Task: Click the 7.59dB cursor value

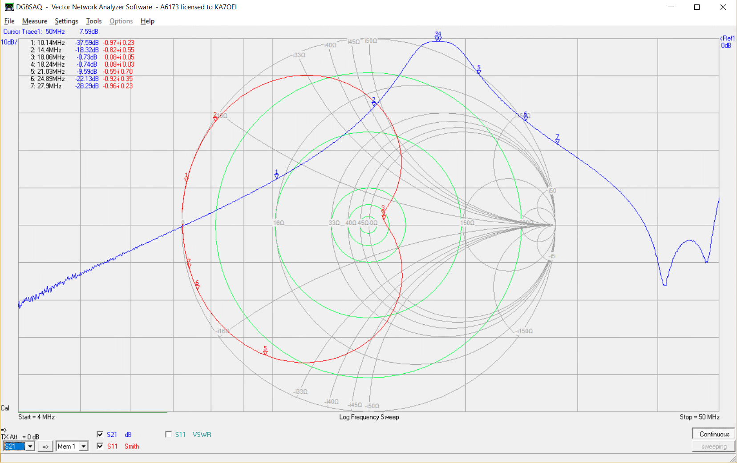Action: pyautogui.click(x=89, y=32)
